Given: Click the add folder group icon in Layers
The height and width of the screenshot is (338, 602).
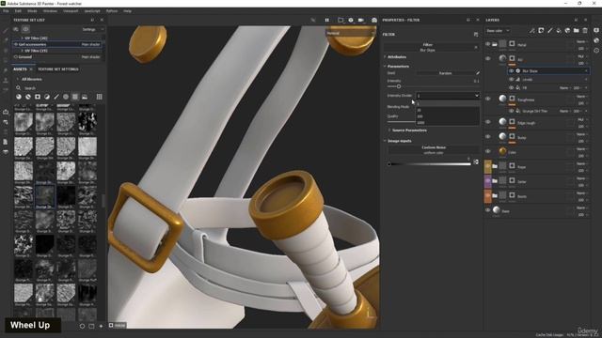Looking at the screenshot, I should (577, 31).
